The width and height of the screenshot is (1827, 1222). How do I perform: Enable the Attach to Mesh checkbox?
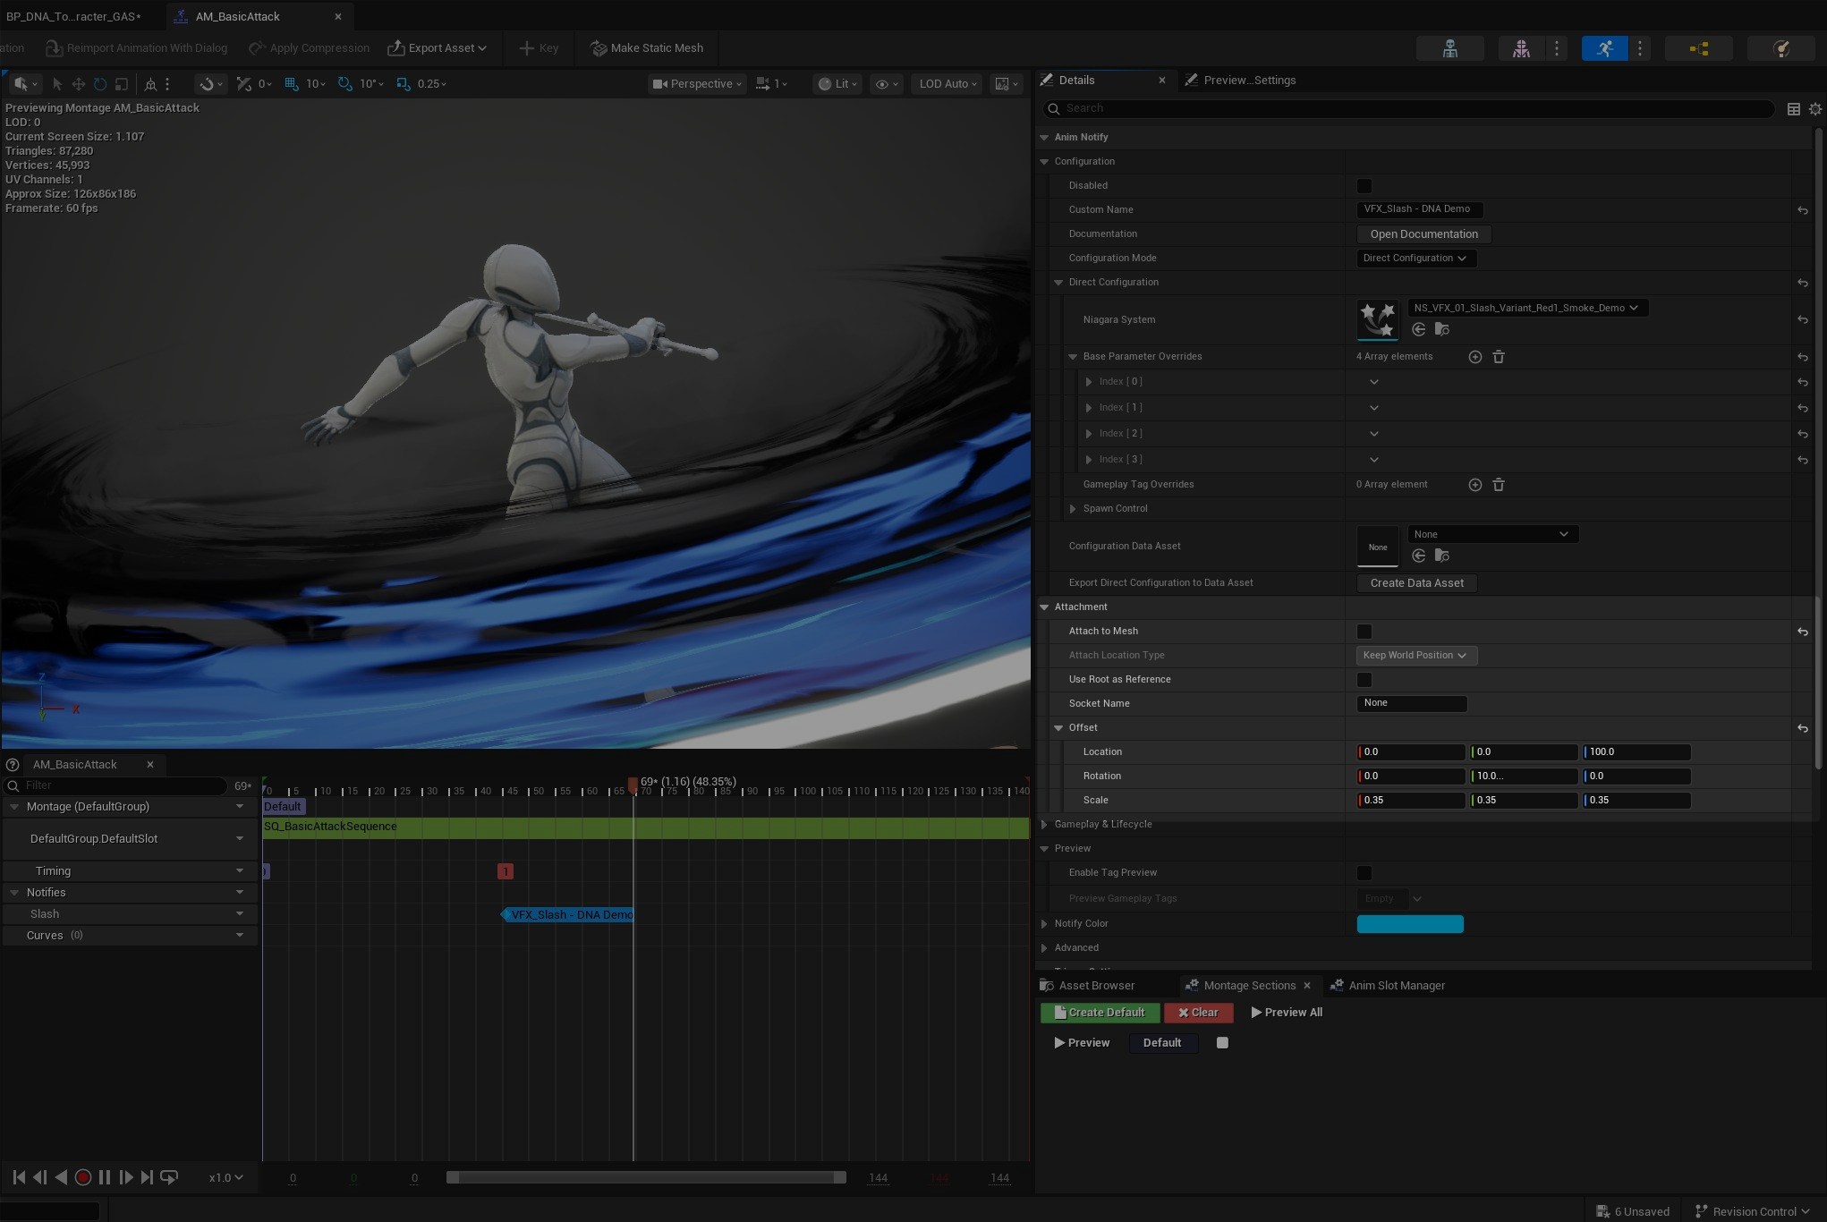point(1364,632)
